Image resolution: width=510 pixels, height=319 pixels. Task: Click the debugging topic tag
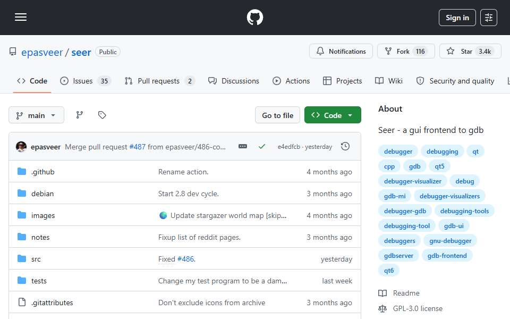pos(442,152)
